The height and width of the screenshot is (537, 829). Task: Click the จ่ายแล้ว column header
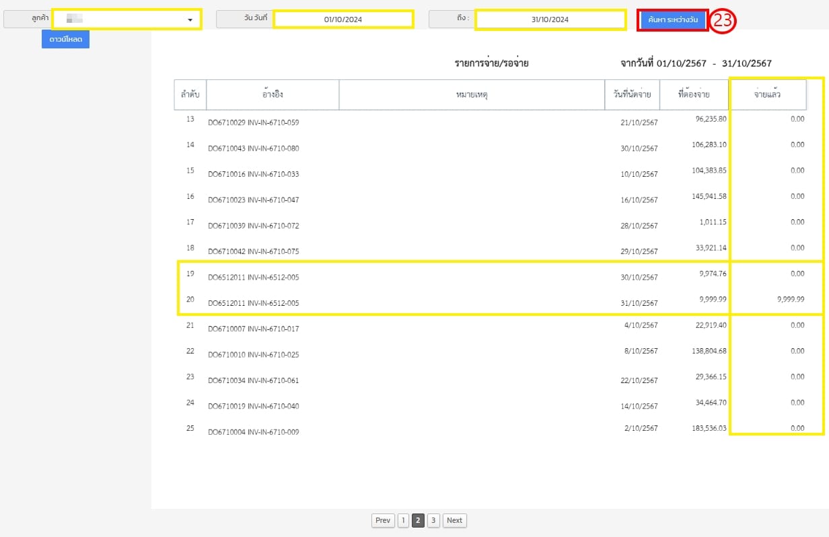click(768, 95)
